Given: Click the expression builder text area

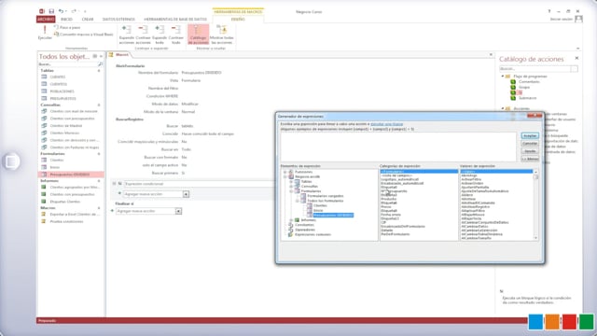Looking at the screenshot, I should (x=398, y=147).
